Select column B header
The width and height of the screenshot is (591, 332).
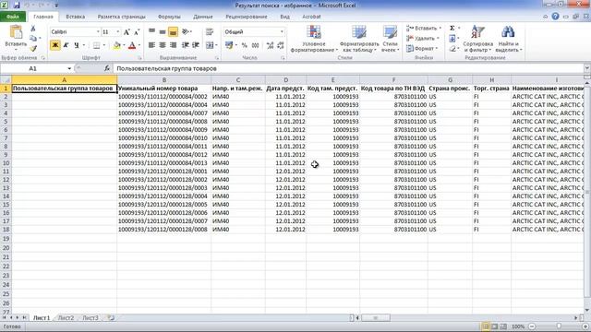coord(164,80)
